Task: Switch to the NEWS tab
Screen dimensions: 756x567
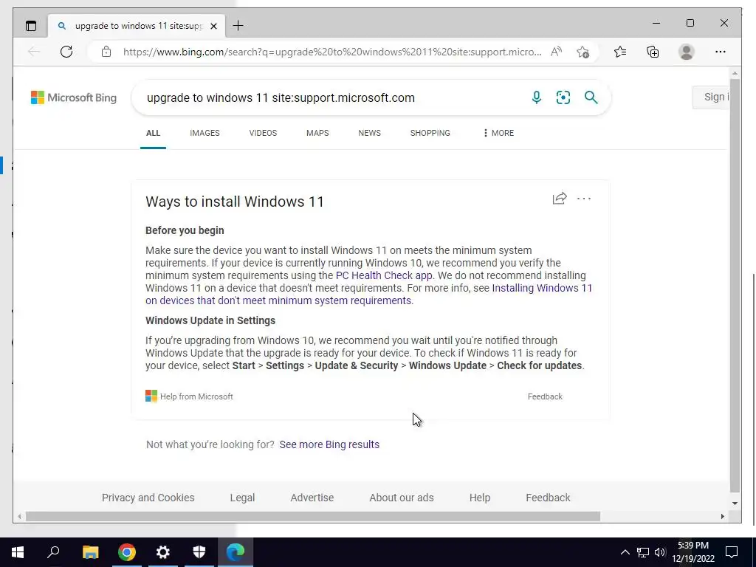Action: coord(369,133)
